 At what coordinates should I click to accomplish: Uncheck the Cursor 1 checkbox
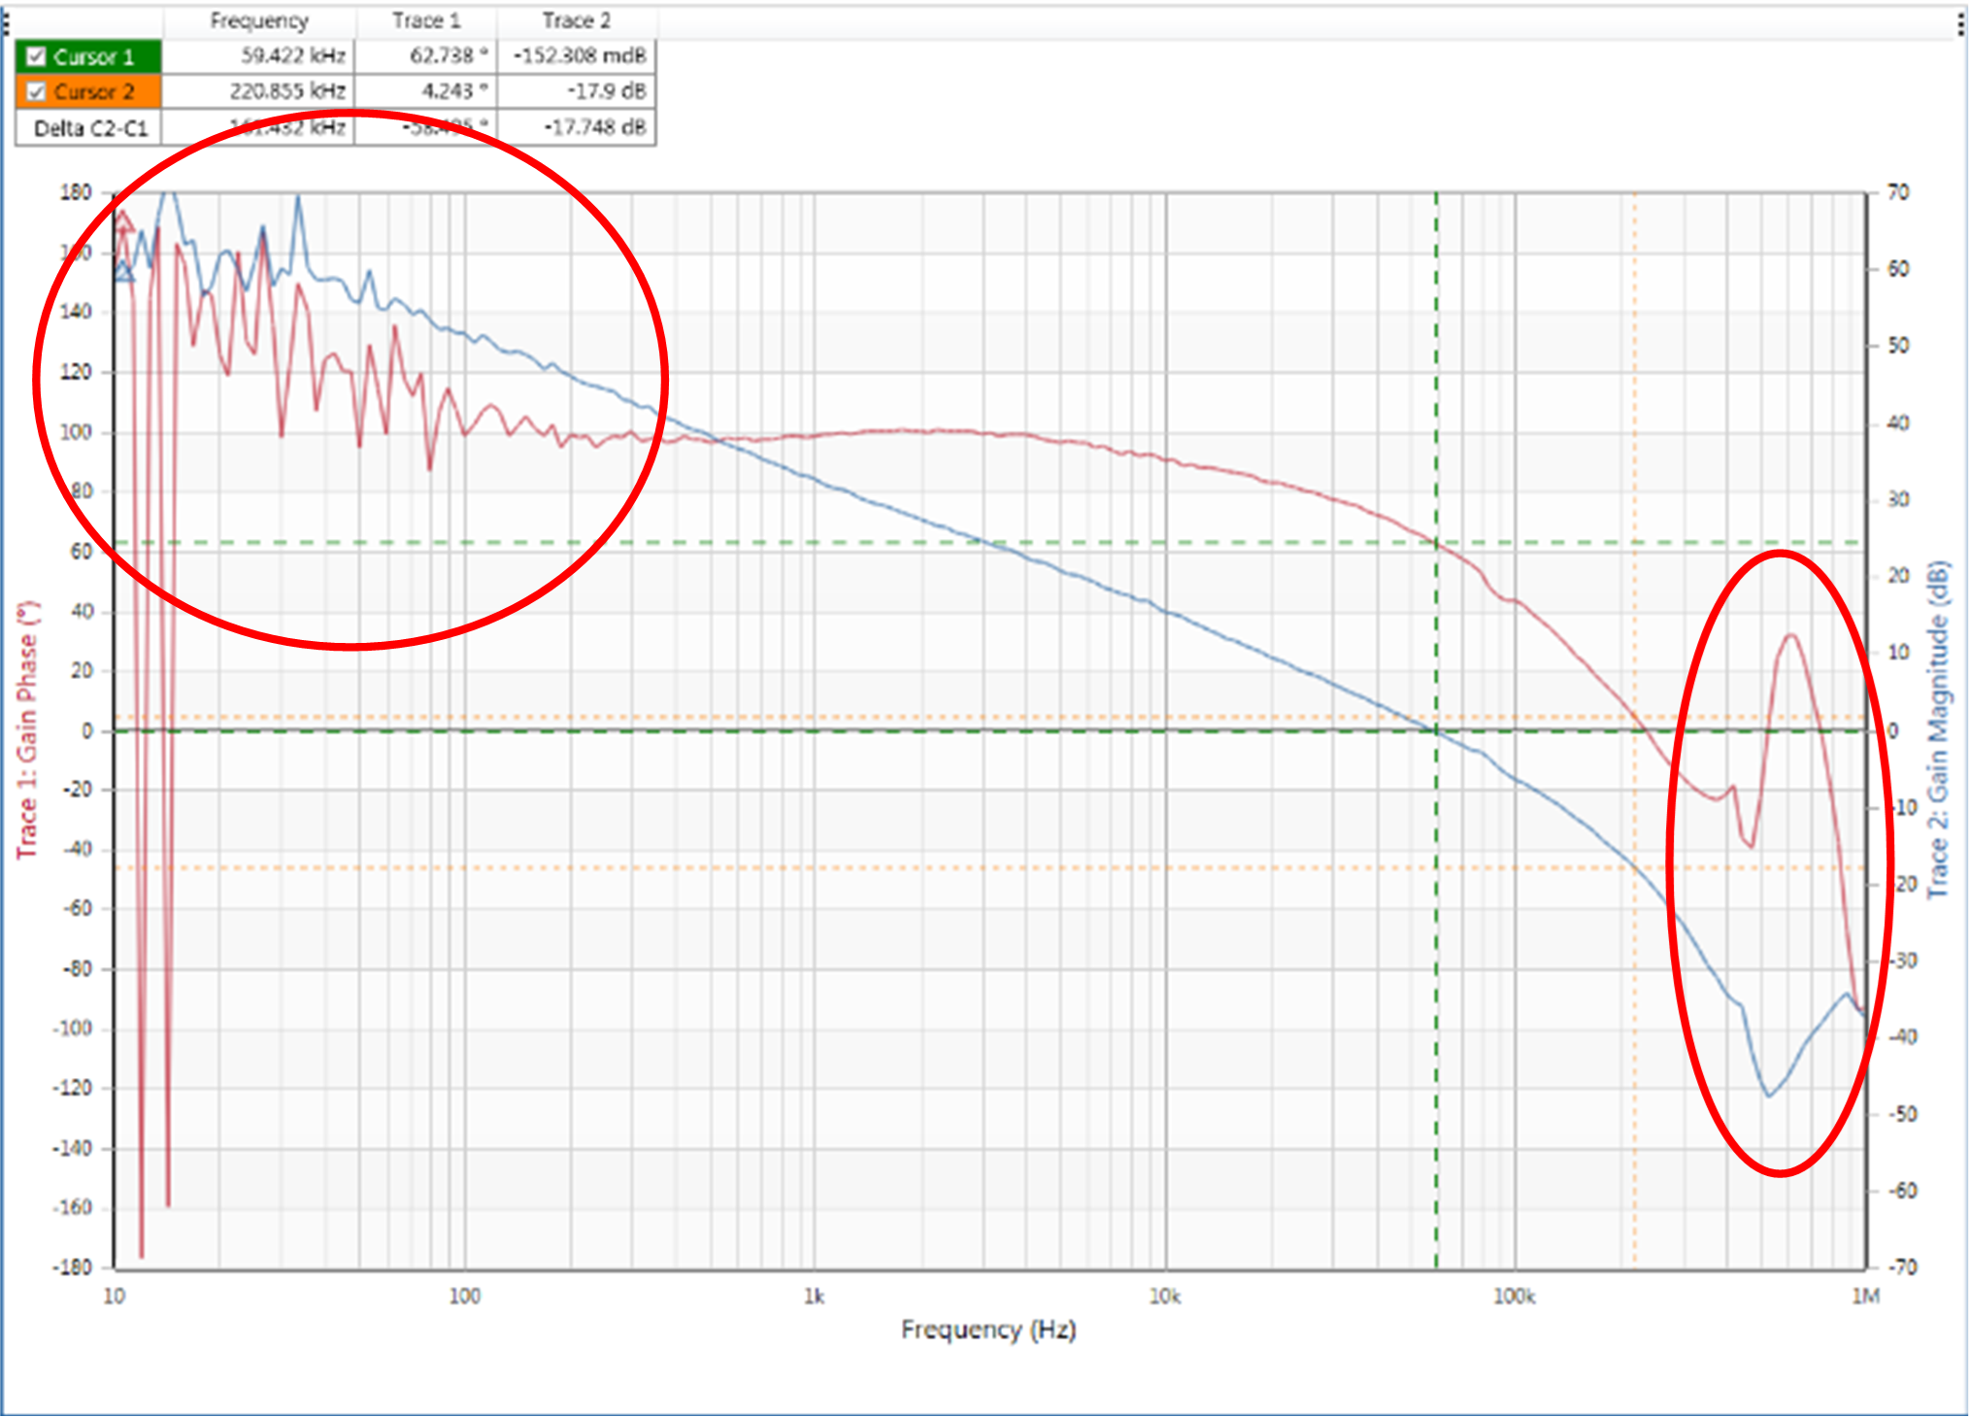click(36, 56)
